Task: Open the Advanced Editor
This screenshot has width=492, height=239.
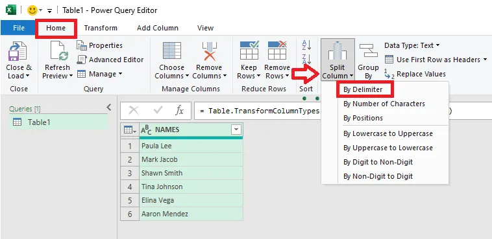Action: pos(110,60)
